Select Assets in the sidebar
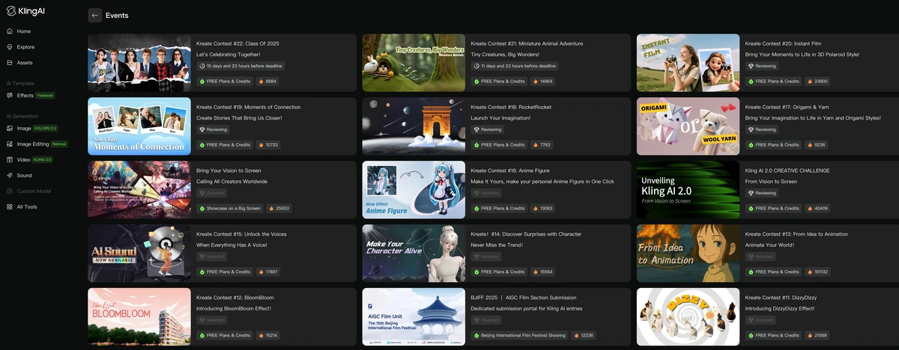Screen dimensions: 899x350 point(25,63)
